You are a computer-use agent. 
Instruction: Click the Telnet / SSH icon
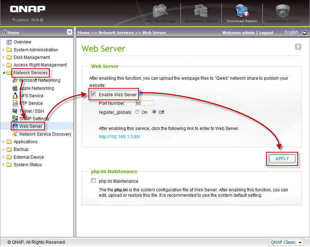(15, 111)
